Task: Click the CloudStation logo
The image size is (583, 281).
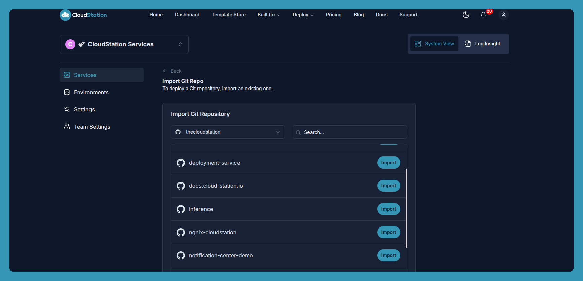Action: pyautogui.click(x=83, y=15)
